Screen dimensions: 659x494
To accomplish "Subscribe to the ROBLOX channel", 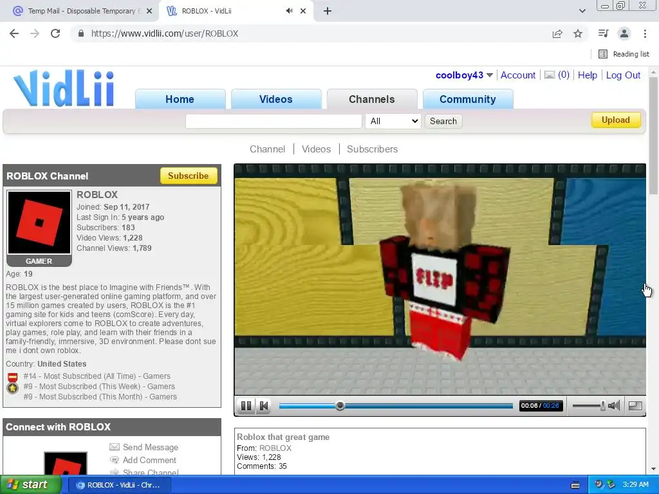I will click(189, 176).
